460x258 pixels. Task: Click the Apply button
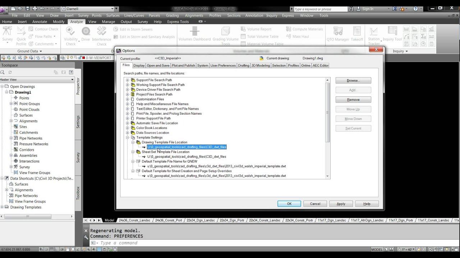[x=341, y=204]
